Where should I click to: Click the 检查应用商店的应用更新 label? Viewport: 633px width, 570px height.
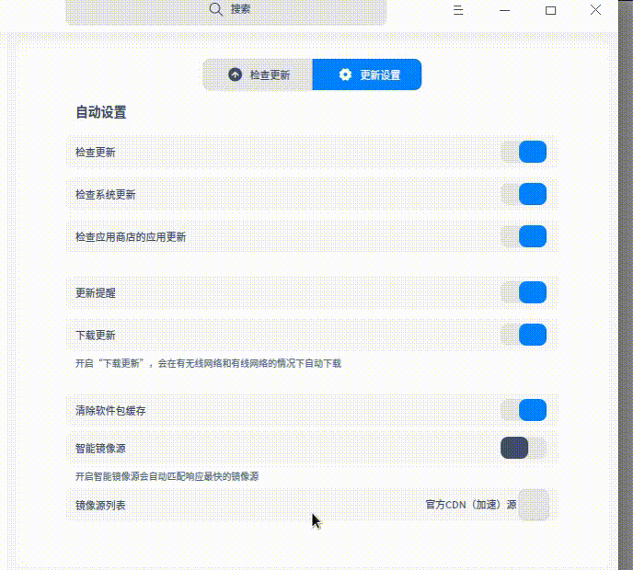coord(131,237)
